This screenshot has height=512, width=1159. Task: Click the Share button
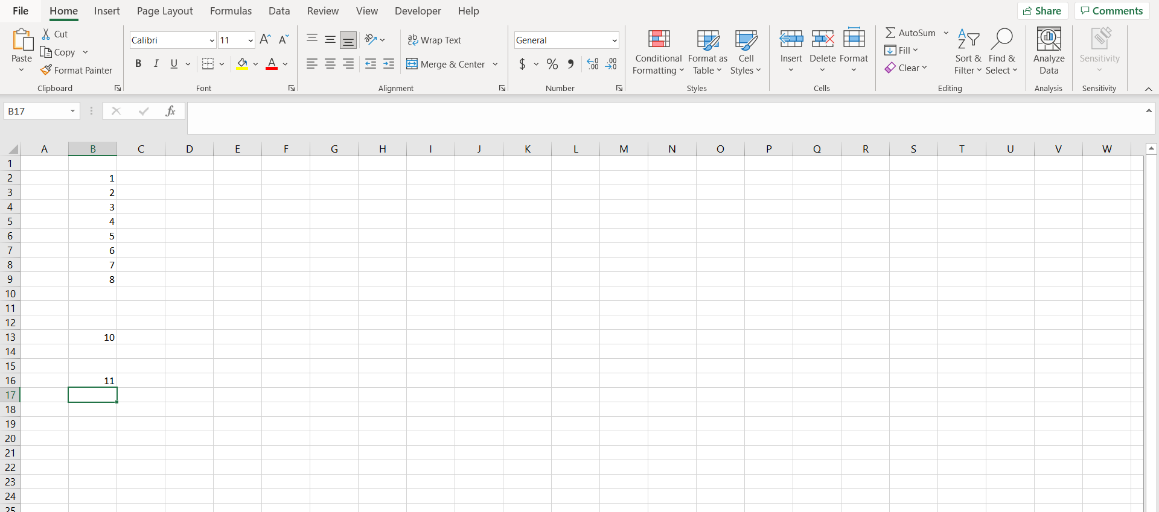1042,11
